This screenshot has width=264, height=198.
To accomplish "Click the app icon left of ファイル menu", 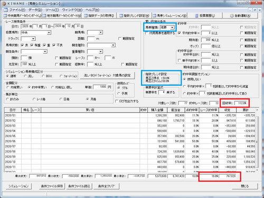I will pos(6,10).
